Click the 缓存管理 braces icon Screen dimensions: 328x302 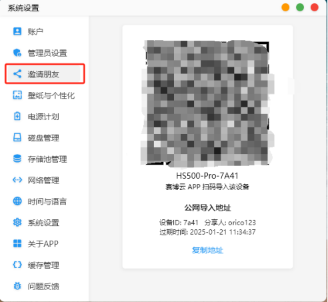click(17, 265)
